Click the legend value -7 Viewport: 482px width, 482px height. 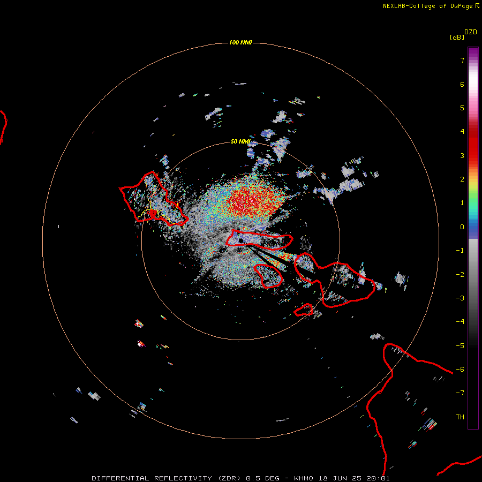460,393
